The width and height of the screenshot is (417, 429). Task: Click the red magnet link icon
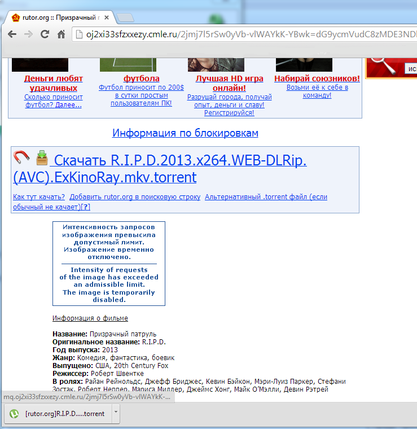[x=21, y=157]
